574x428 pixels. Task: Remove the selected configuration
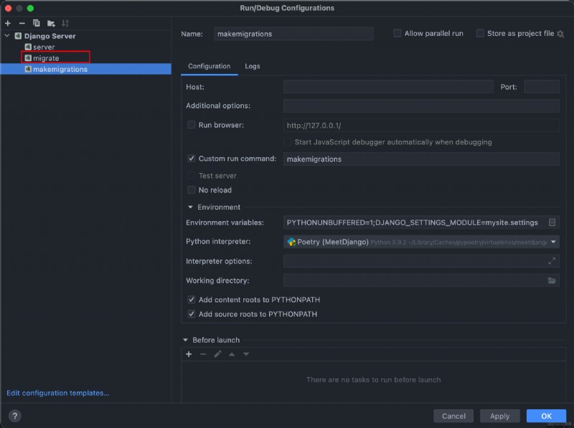(22, 24)
